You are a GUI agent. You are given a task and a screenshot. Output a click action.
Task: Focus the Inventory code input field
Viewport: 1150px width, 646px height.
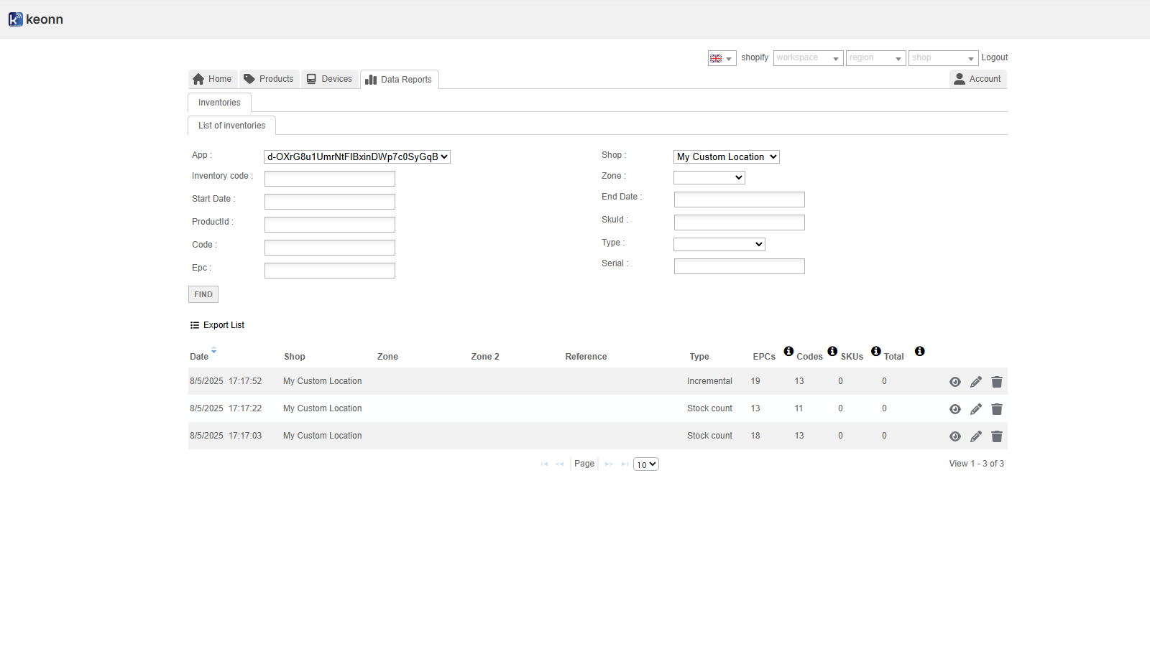point(329,179)
